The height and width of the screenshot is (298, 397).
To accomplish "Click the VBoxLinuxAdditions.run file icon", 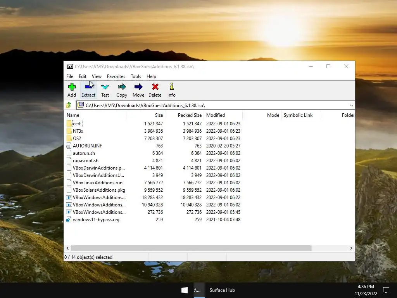I will (x=69, y=182).
